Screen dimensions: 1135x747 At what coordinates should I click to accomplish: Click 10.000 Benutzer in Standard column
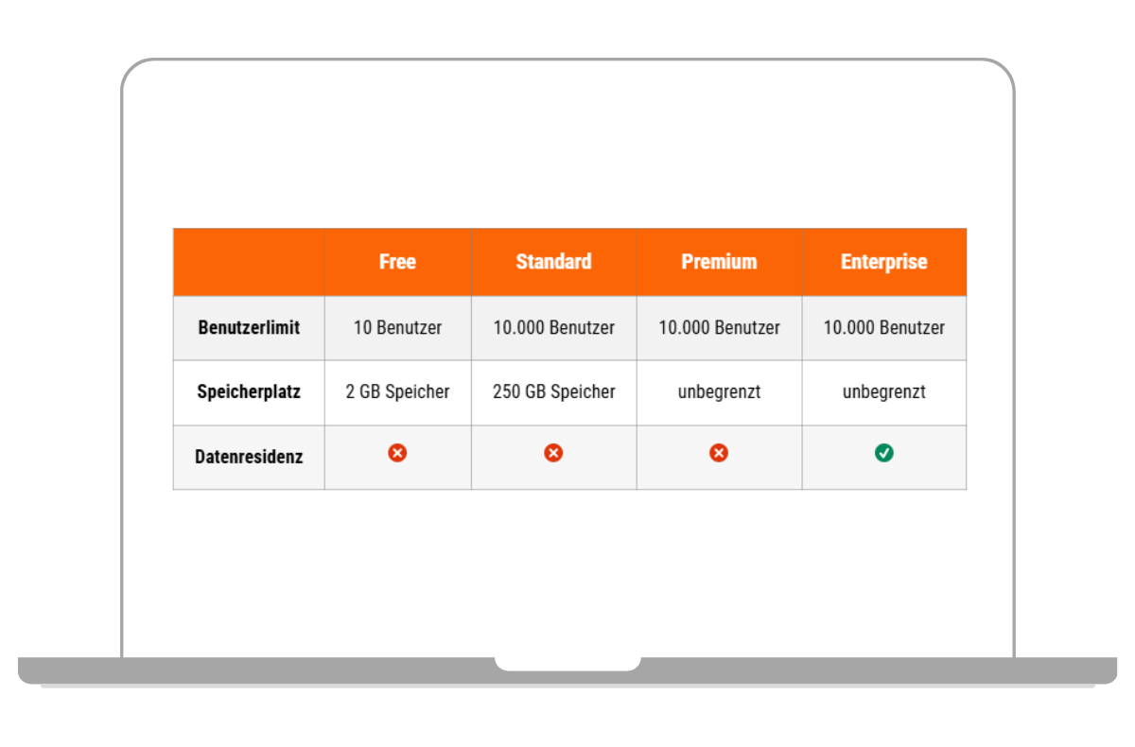click(553, 328)
